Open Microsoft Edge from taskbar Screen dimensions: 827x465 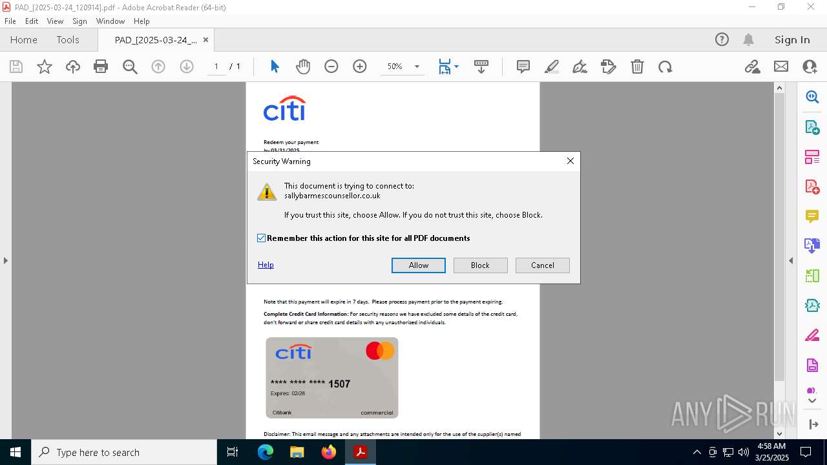coord(266,452)
